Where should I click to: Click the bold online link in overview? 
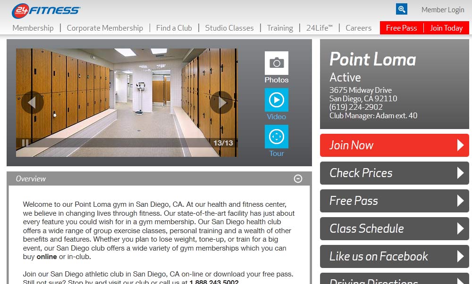pyautogui.click(x=47, y=257)
